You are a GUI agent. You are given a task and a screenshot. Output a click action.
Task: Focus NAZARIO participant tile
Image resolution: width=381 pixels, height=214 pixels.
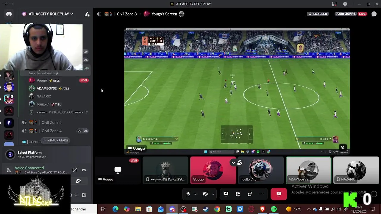[x=356, y=170]
